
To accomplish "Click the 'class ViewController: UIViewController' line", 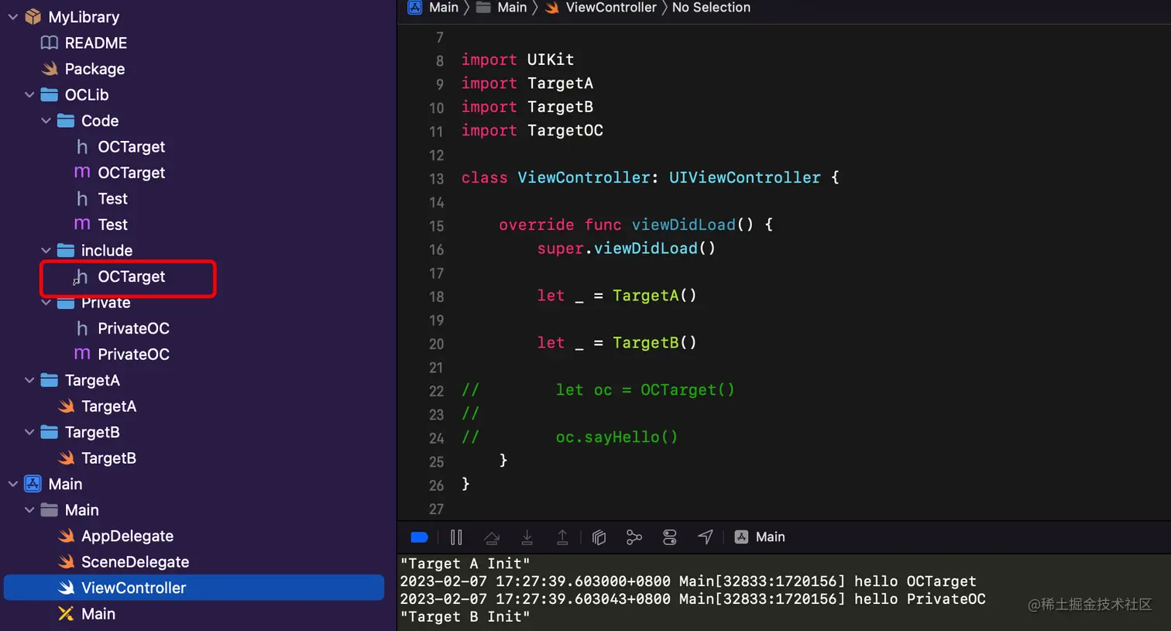I will (x=650, y=178).
